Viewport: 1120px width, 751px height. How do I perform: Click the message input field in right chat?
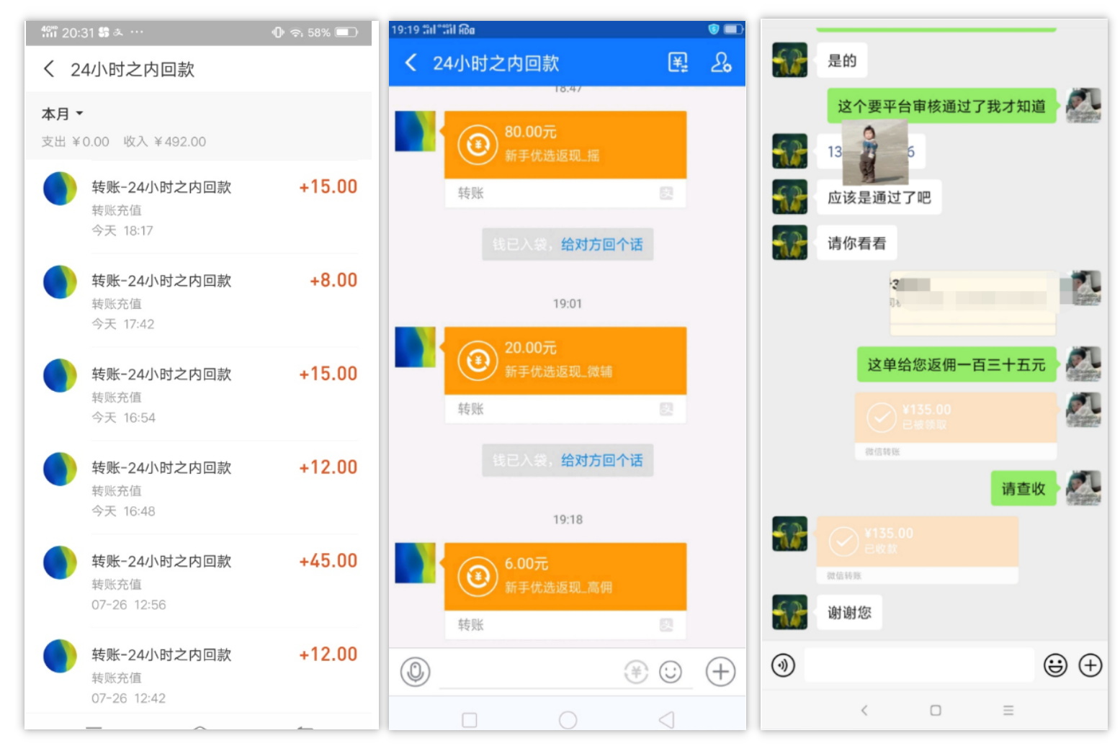coord(918,665)
